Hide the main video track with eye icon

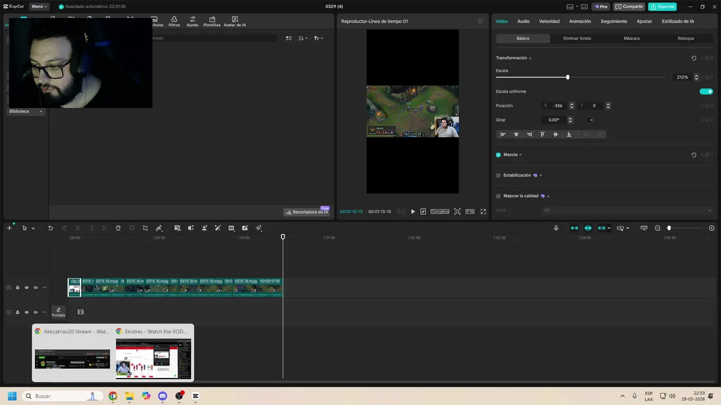coord(26,287)
